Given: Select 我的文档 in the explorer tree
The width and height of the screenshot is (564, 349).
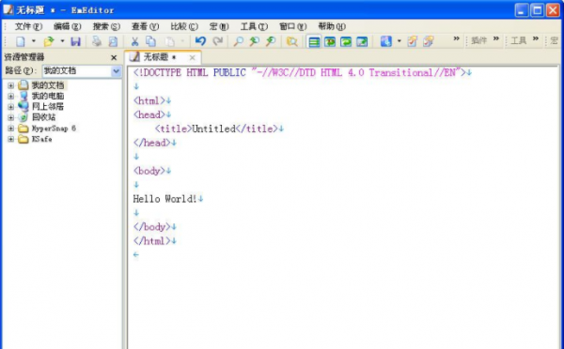Looking at the screenshot, I should pyautogui.click(x=48, y=85).
